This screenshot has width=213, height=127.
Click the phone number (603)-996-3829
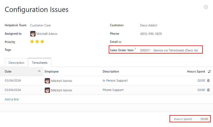tap(151, 34)
